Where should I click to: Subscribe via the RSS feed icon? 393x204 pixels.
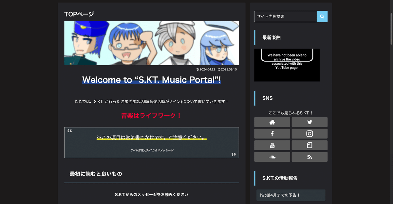pos(309,156)
